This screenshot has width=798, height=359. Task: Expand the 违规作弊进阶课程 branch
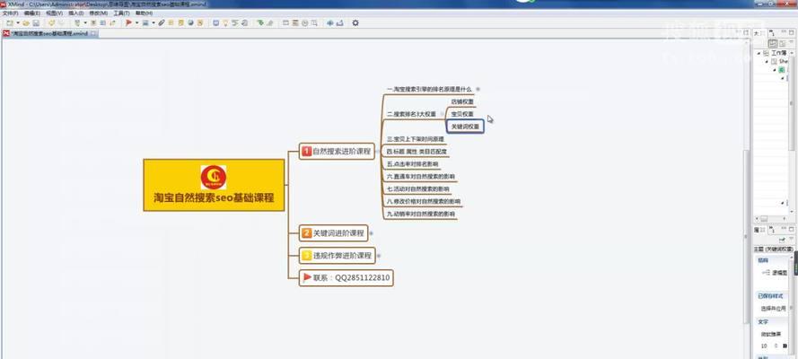[x=379, y=255]
